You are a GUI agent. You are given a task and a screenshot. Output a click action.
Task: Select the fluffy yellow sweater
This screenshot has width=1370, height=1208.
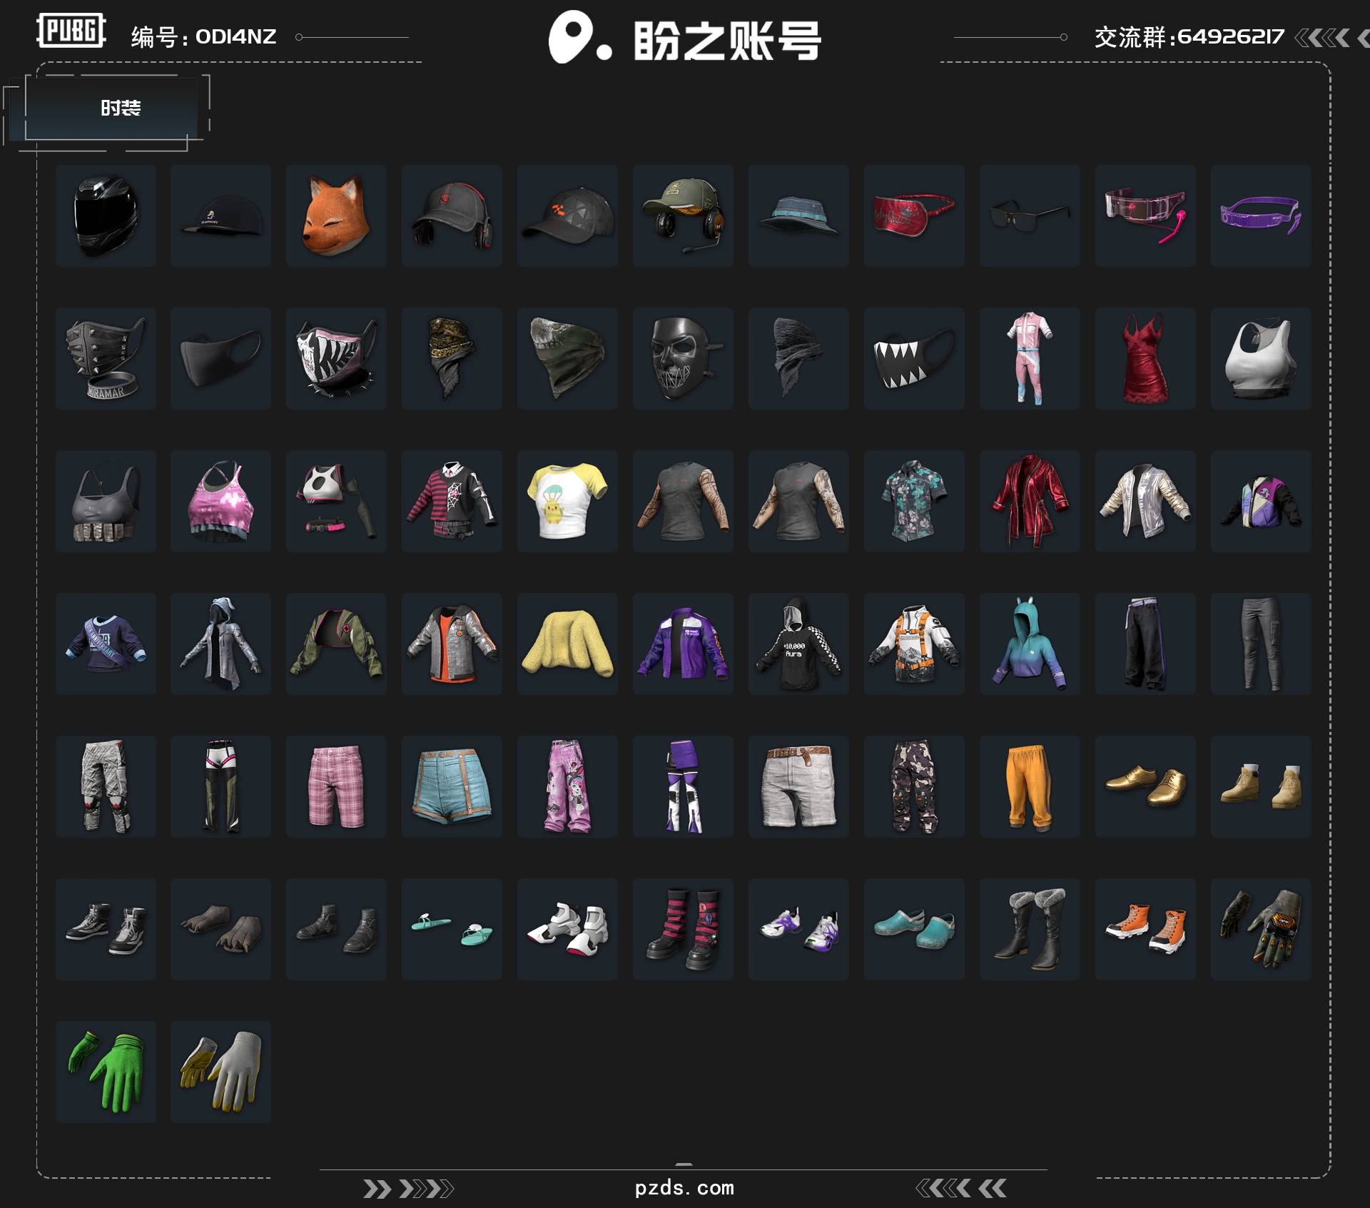pyautogui.click(x=567, y=644)
